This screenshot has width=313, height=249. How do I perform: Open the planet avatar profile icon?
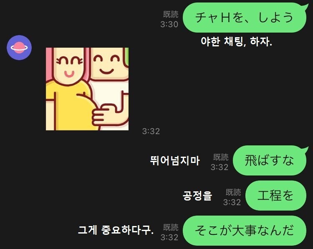[19, 48]
